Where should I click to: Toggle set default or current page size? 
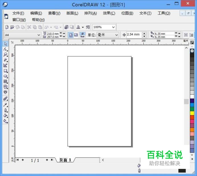pyautogui.click(x=82, y=35)
